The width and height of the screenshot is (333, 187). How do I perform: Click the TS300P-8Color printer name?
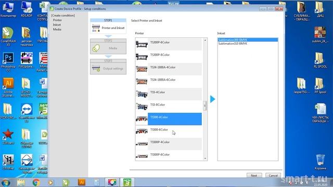160,55
